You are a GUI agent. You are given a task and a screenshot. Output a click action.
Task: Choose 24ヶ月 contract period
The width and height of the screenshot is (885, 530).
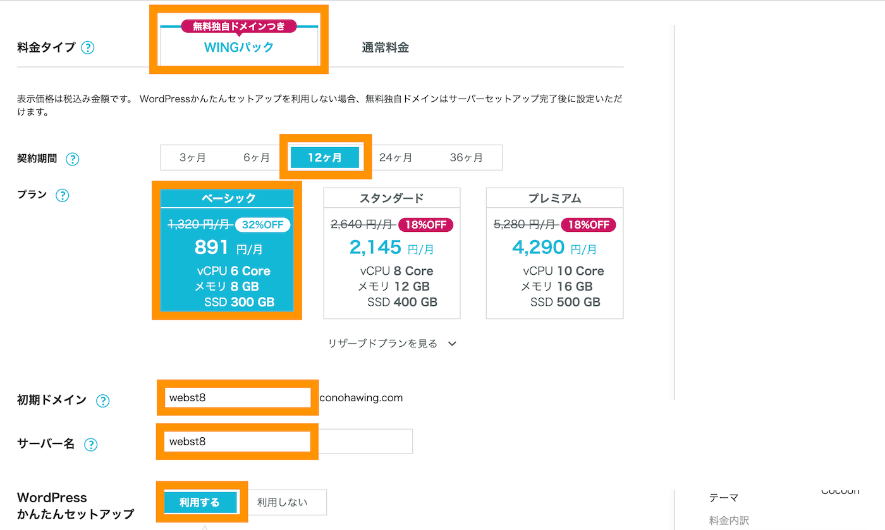coord(396,158)
